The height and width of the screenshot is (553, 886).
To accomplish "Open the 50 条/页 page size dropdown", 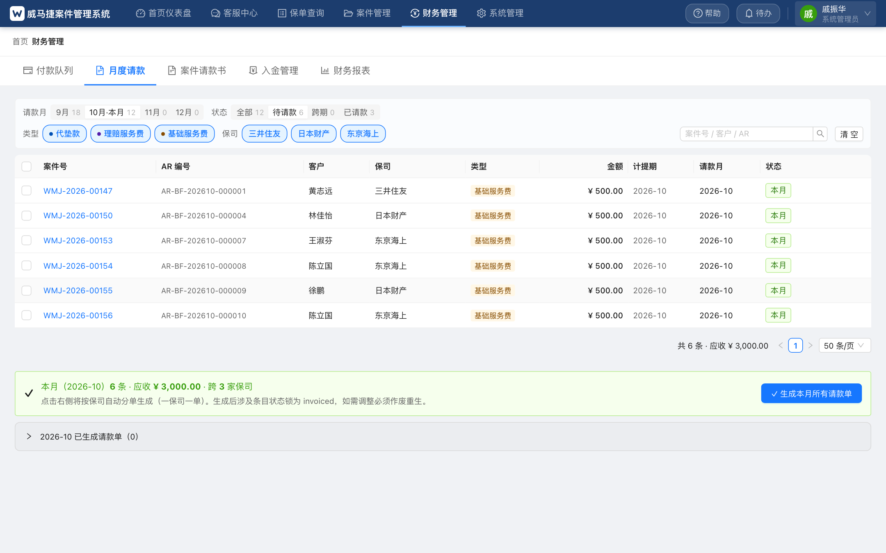I will [845, 345].
